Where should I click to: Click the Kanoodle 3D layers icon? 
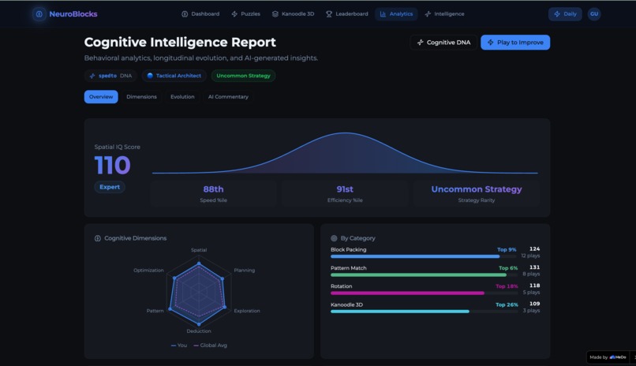(275, 13)
